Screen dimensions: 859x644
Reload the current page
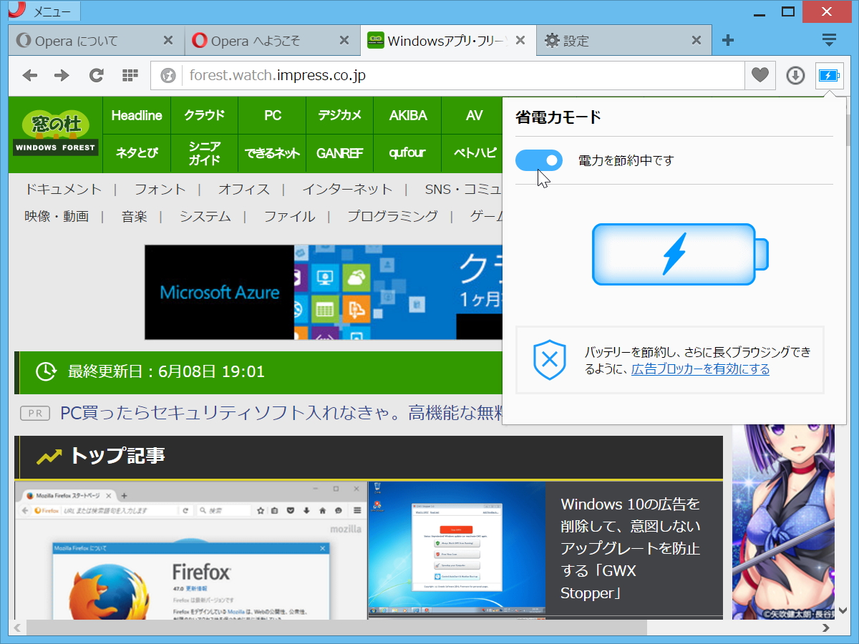pyautogui.click(x=96, y=75)
